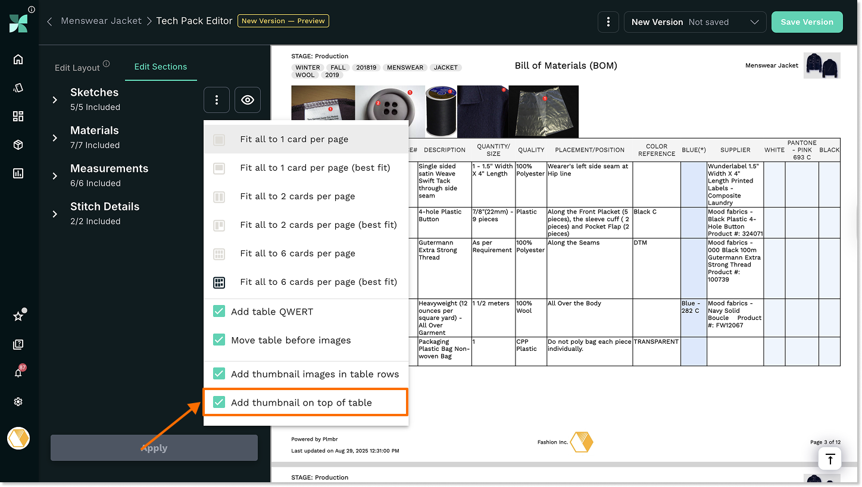
Task: Open the settings gear icon
Action: pos(18,402)
